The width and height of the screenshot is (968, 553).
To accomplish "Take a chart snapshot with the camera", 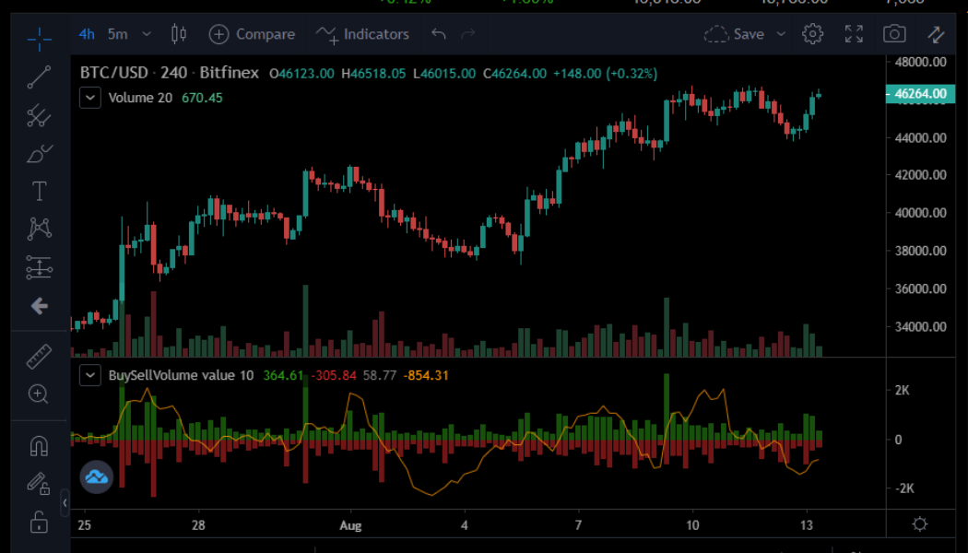I will [894, 33].
